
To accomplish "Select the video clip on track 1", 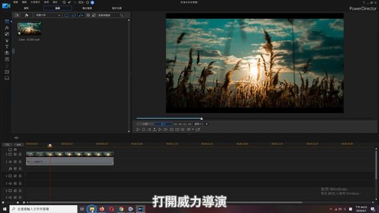I will point(70,154).
